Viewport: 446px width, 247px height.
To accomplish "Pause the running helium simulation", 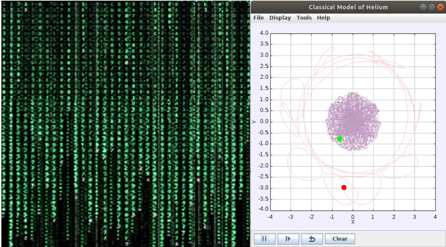I will [264, 239].
